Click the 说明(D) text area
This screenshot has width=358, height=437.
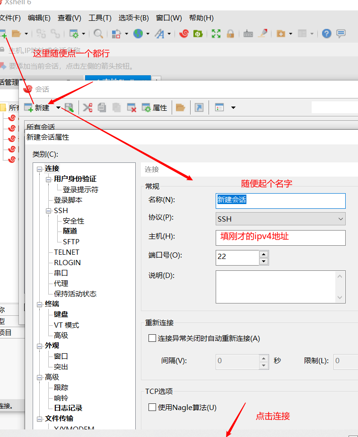point(280,287)
